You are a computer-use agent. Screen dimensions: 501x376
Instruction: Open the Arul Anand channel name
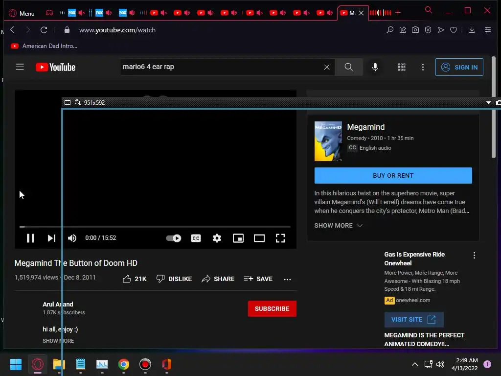pos(58,304)
